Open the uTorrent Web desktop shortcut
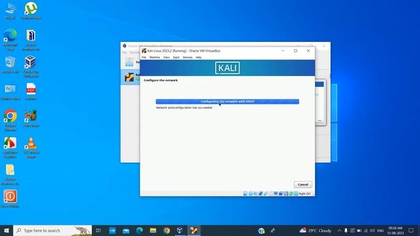The image size is (420, 236). (x=31, y=10)
